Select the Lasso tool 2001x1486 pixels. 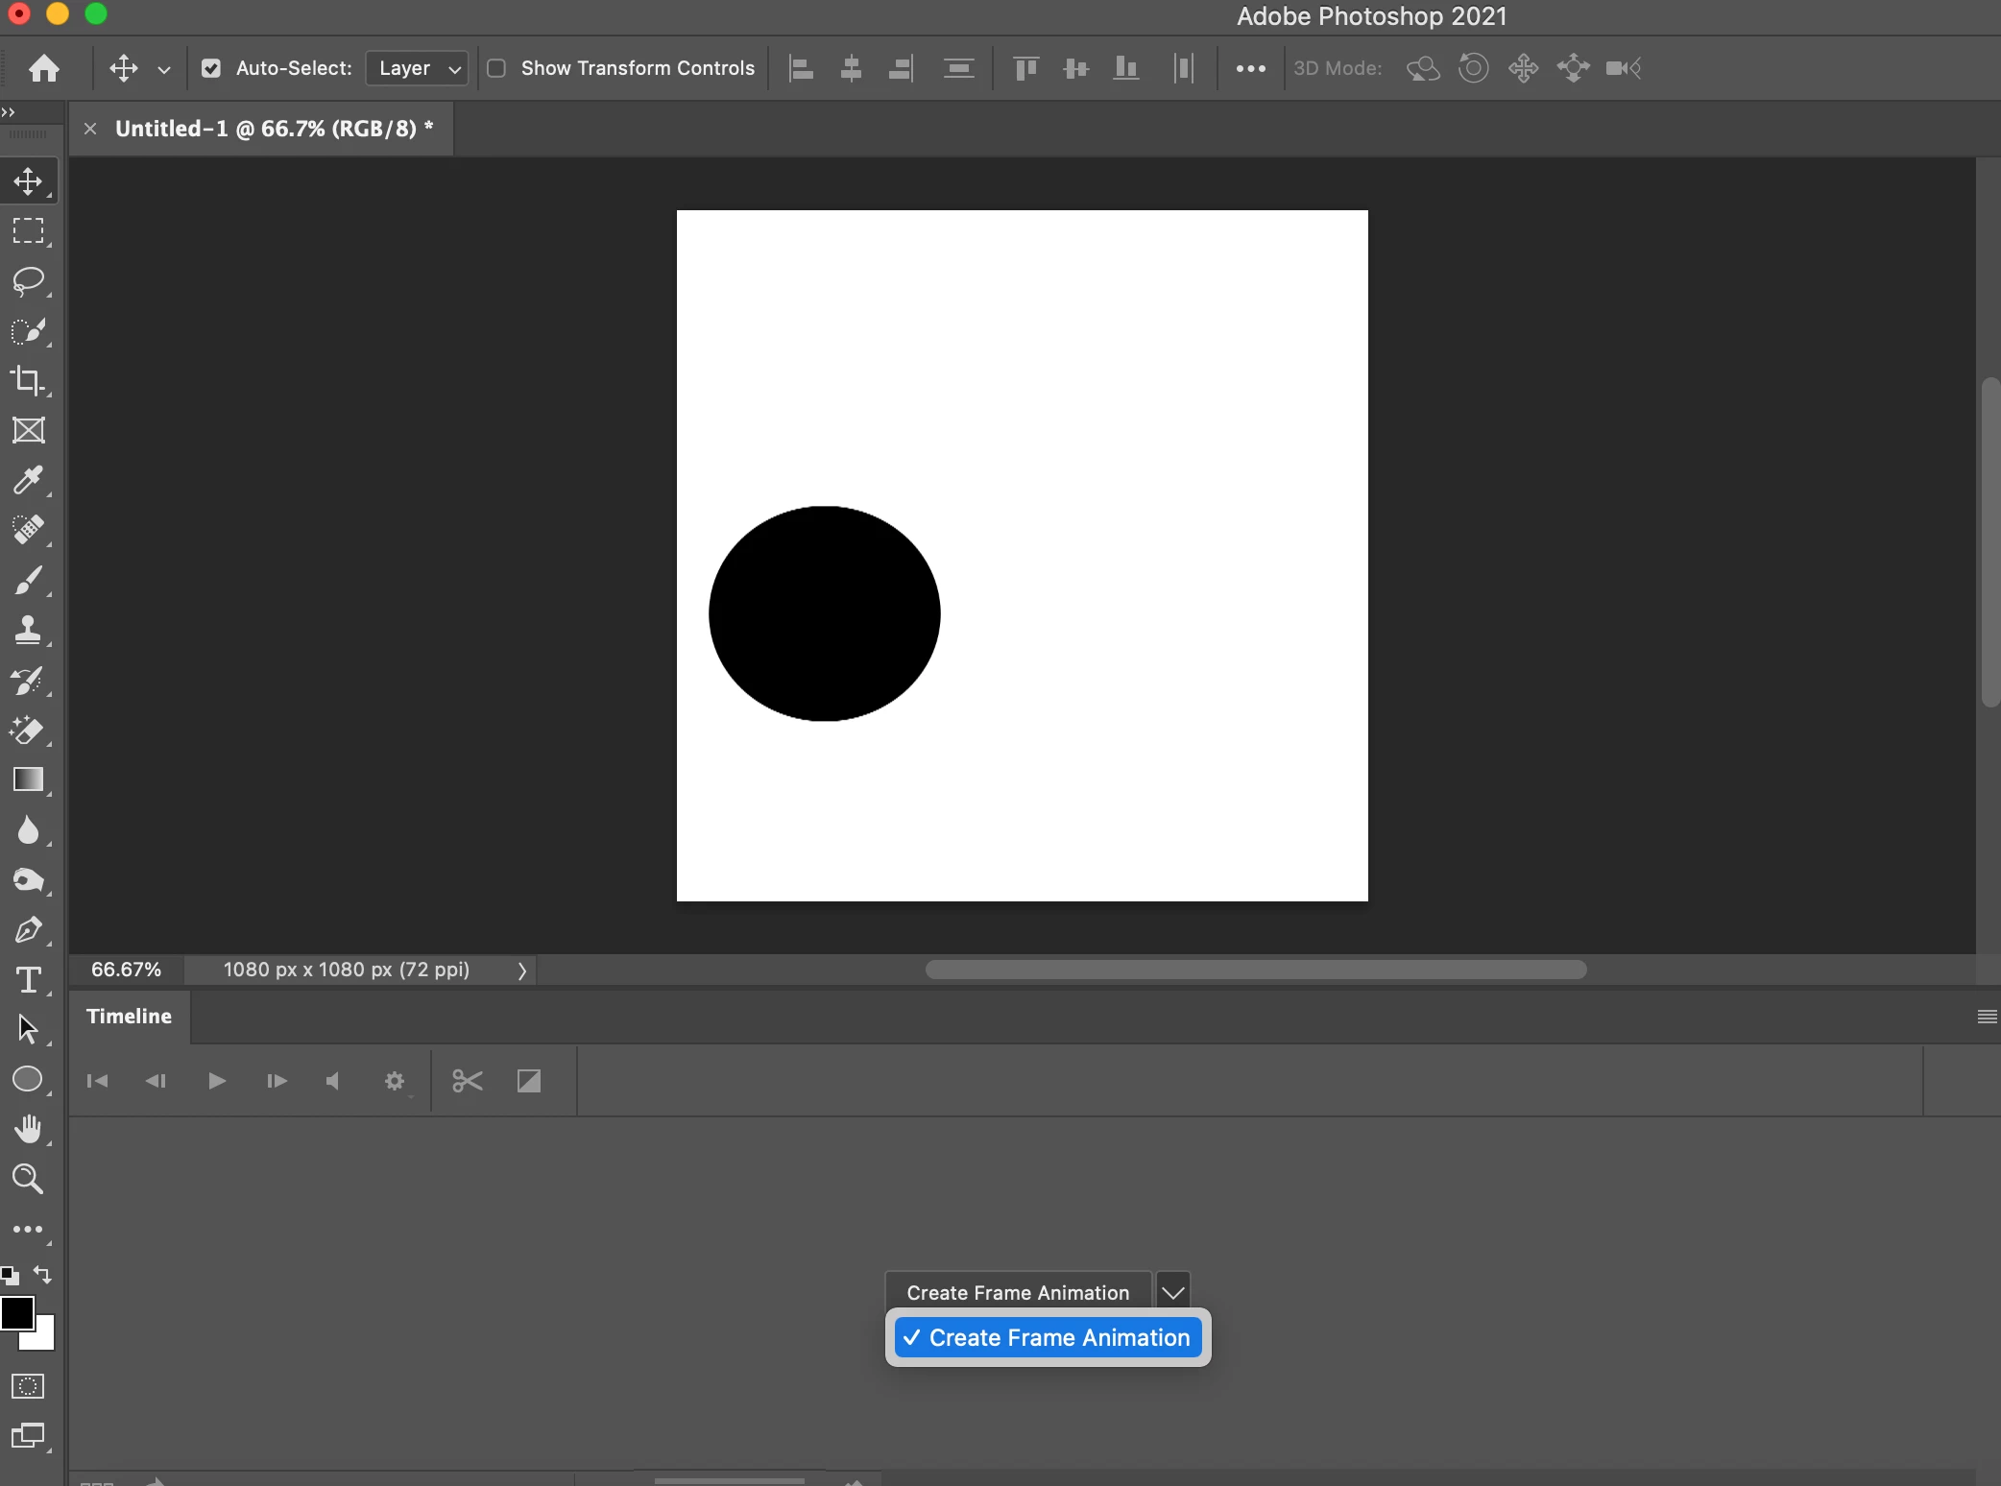coord(28,281)
